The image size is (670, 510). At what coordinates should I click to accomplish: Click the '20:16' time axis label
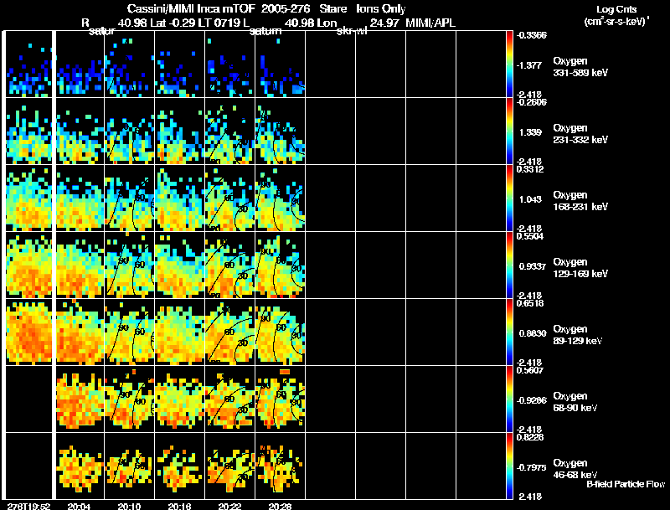point(179,507)
